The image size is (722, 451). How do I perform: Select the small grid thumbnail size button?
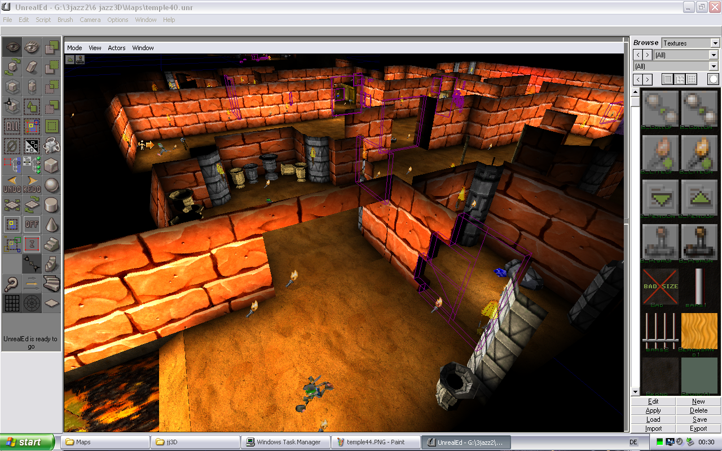tap(692, 79)
